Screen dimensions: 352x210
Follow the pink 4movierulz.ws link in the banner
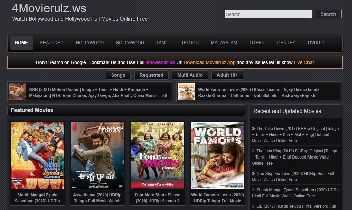(160, 63)
